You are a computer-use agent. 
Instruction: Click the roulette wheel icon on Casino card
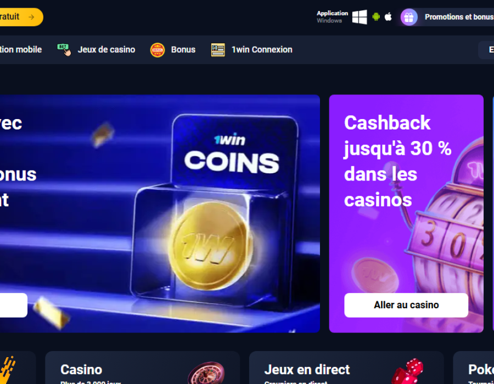pos(206,373)
